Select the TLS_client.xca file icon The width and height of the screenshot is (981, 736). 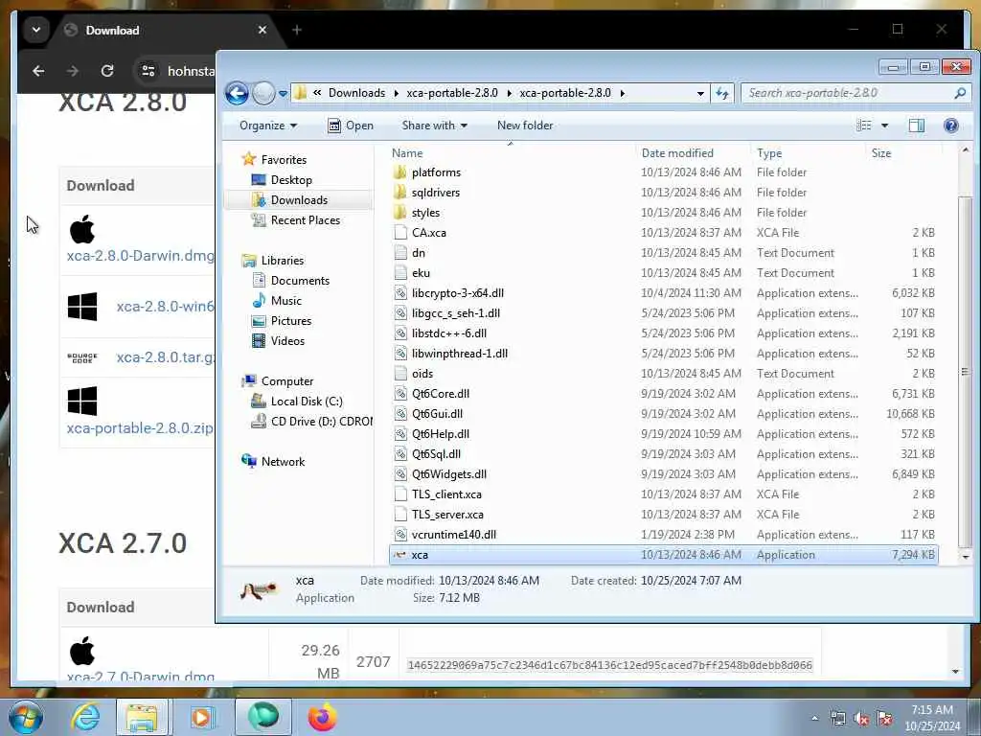point(400,494)
